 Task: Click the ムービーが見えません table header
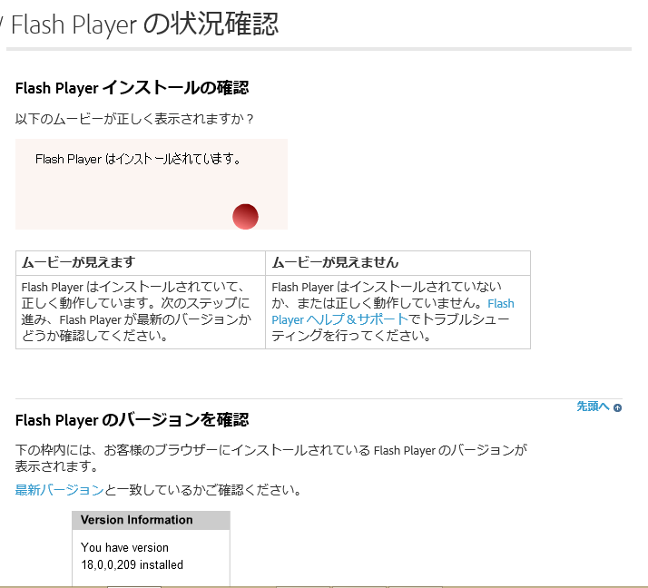[398, 263]
